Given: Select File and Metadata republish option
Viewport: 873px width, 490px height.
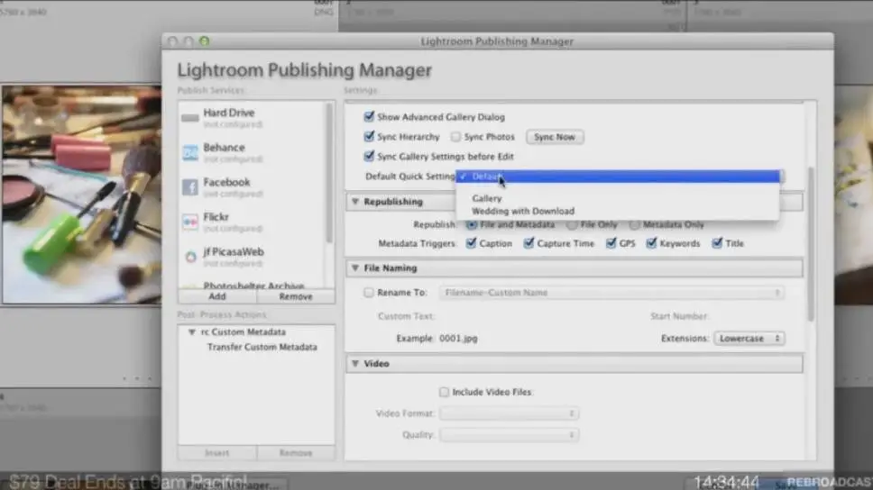Looking at the screenshot, I should [x=472, y=224].
